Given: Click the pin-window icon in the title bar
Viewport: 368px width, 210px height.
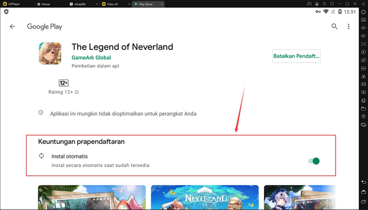Looking at the screenshot, I should pos(332,4).
